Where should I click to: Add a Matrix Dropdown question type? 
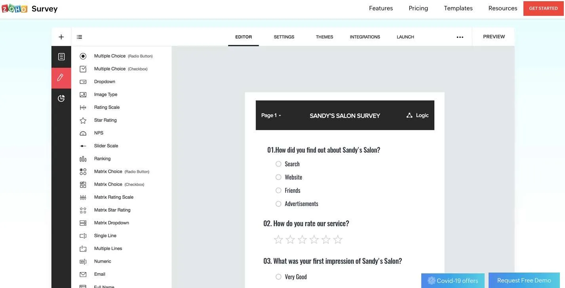112,223
